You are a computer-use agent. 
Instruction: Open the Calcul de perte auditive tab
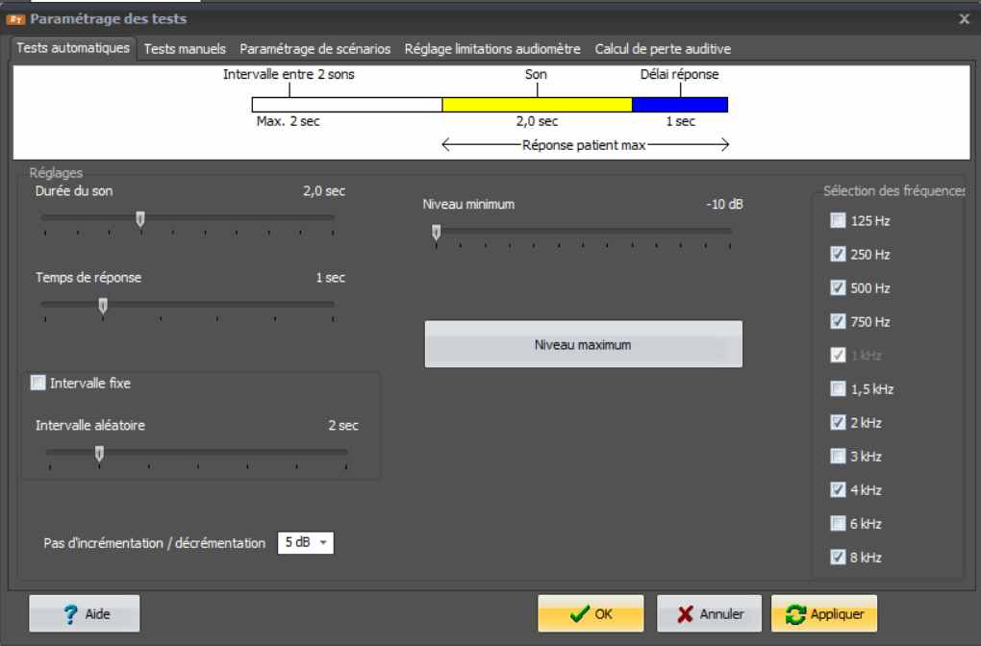tap(663, 48)
